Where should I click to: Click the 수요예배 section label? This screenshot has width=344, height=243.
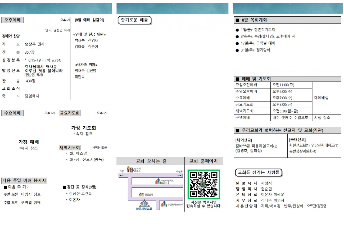12,113
